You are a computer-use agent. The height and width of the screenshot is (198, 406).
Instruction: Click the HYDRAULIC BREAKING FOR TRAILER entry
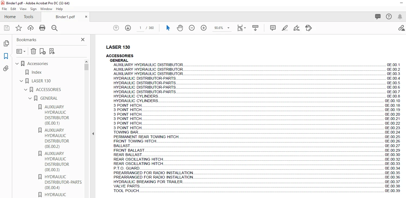click(x=257, y=182)
